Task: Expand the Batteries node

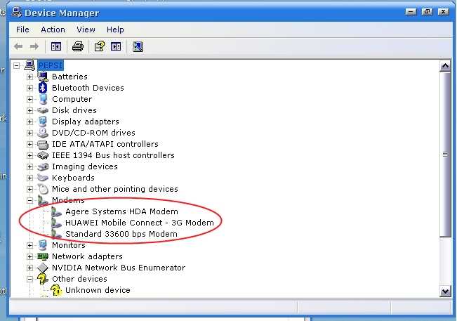Action: 29,77
